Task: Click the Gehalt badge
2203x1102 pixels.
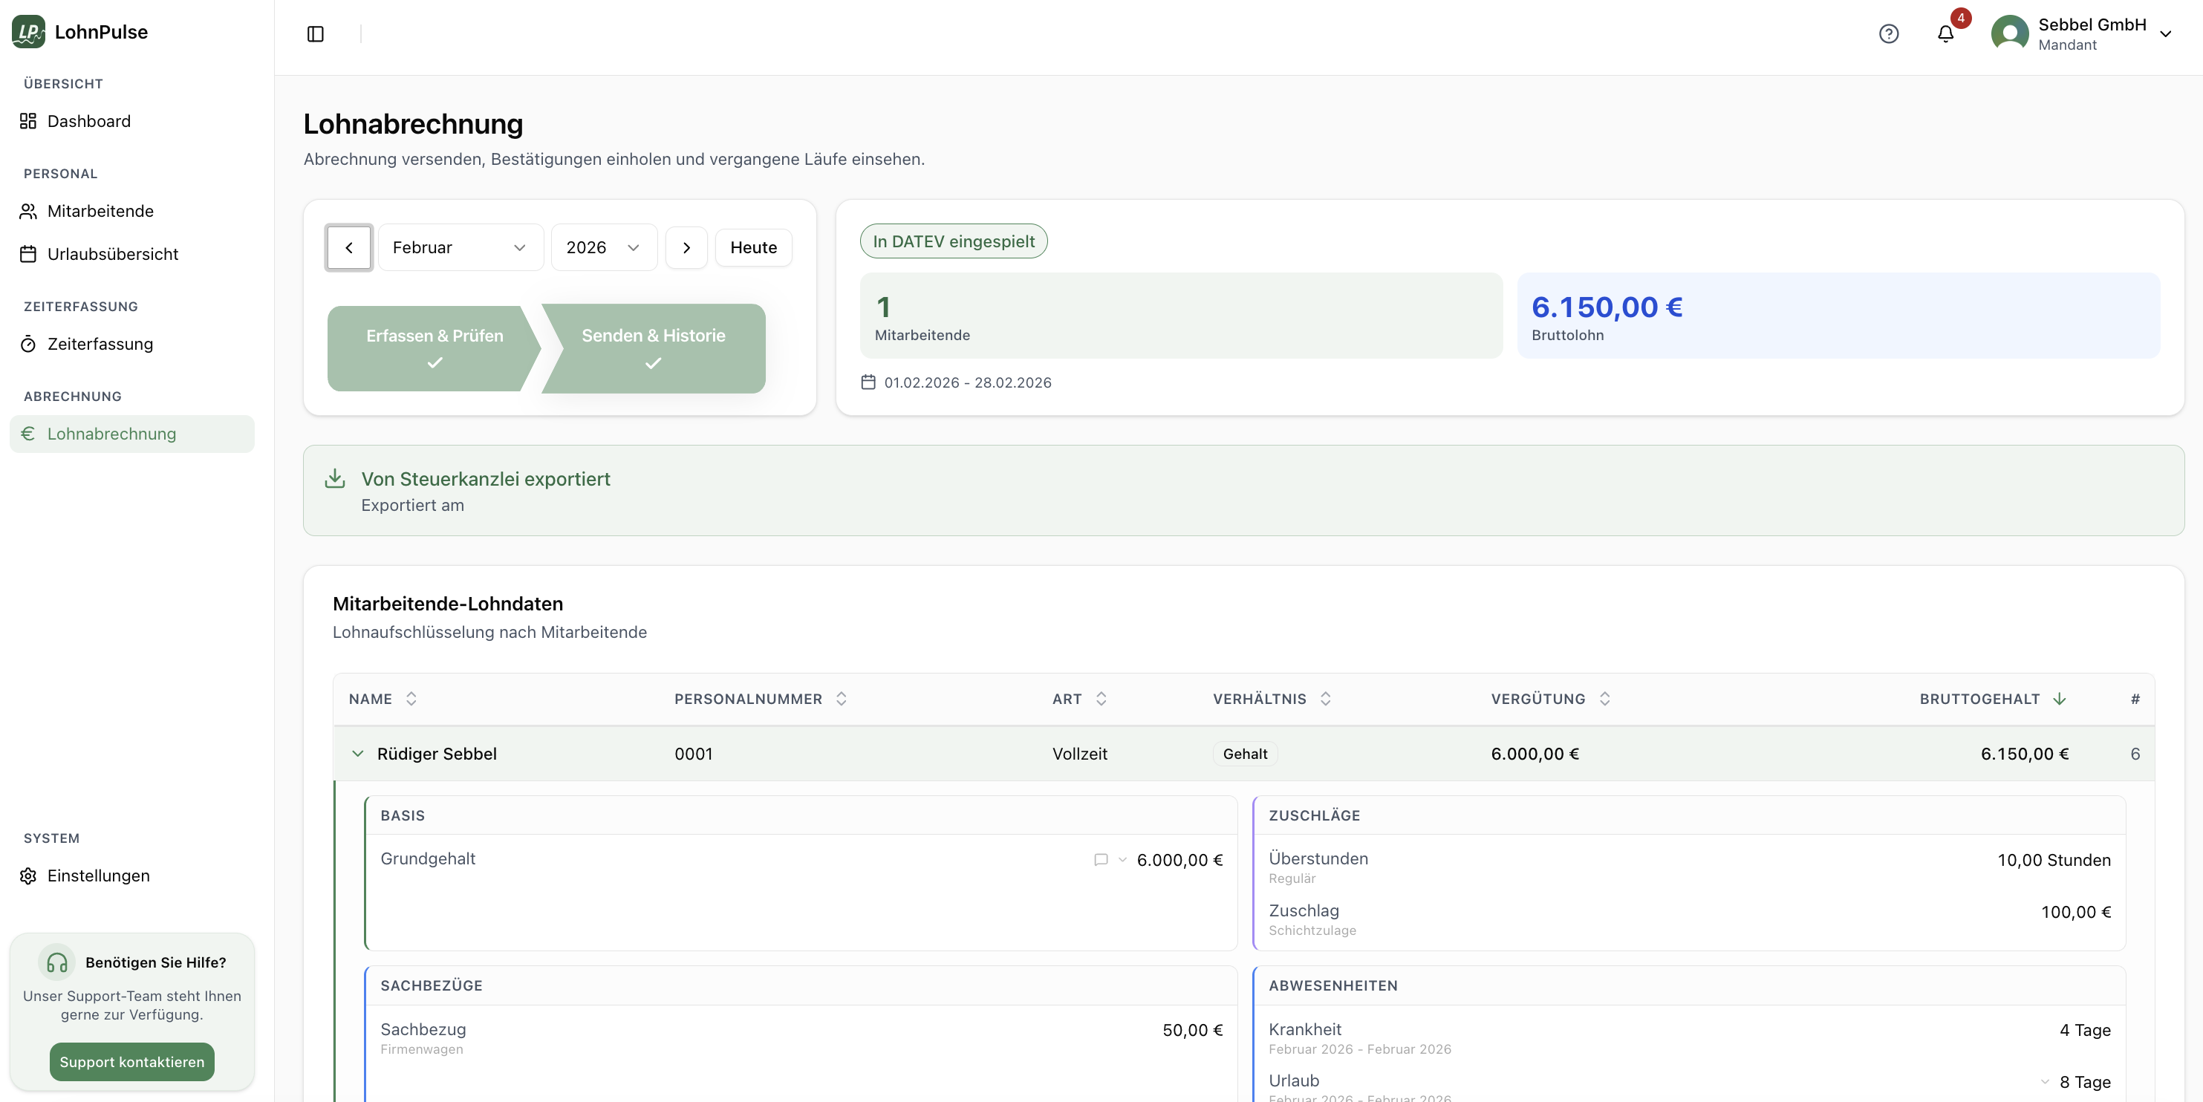Action: coord(1245,753)
